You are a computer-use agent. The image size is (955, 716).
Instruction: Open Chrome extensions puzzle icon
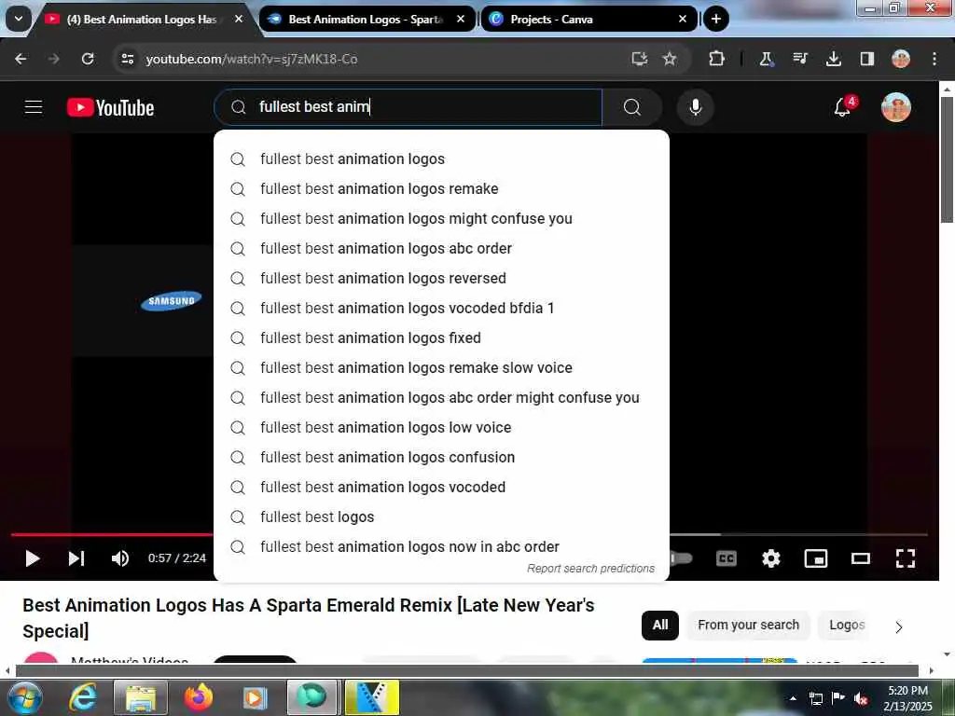coord(717,59)
